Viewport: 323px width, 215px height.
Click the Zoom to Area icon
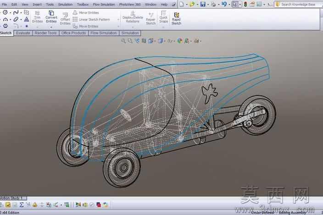click(x=130, y=41)
